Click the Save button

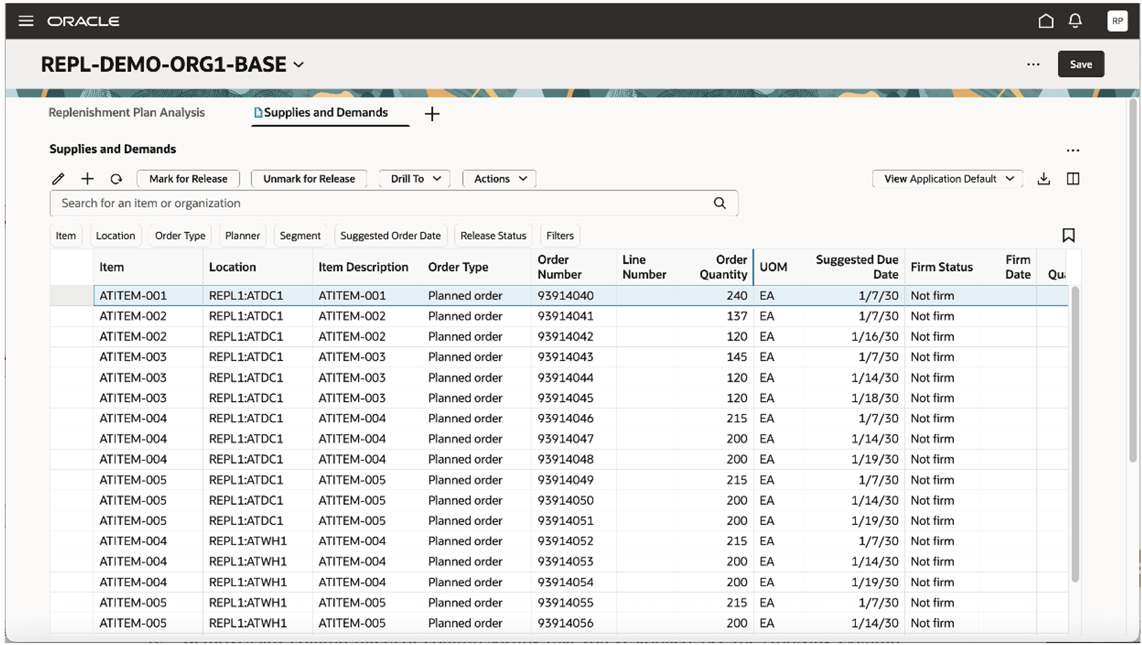pos(1080,64)
